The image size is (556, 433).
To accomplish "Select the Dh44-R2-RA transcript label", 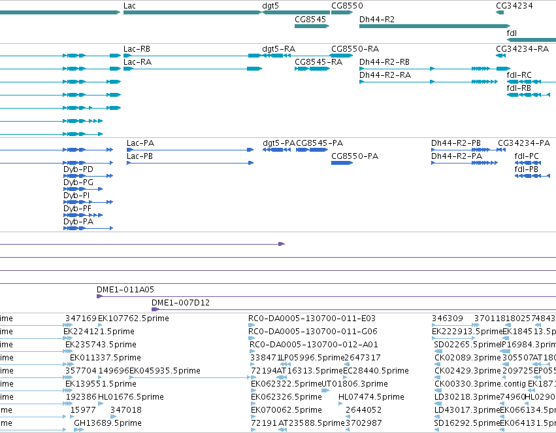I will pos(385,75).
